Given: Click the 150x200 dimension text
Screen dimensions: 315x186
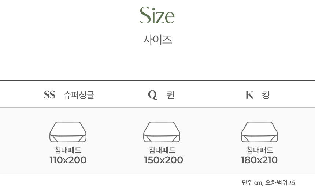Looking at the screenshot, I should pyautogui.click(x=163, y=160).
